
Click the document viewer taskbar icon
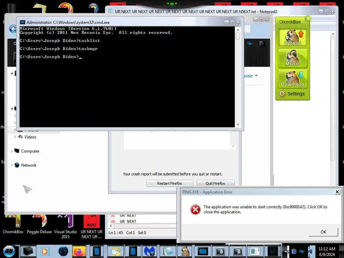(255, 251)
